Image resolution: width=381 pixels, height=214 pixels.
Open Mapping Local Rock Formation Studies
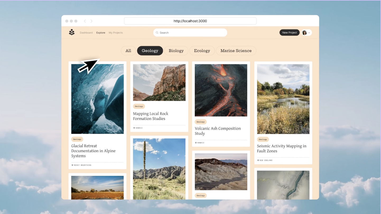[x=151, y=116]
